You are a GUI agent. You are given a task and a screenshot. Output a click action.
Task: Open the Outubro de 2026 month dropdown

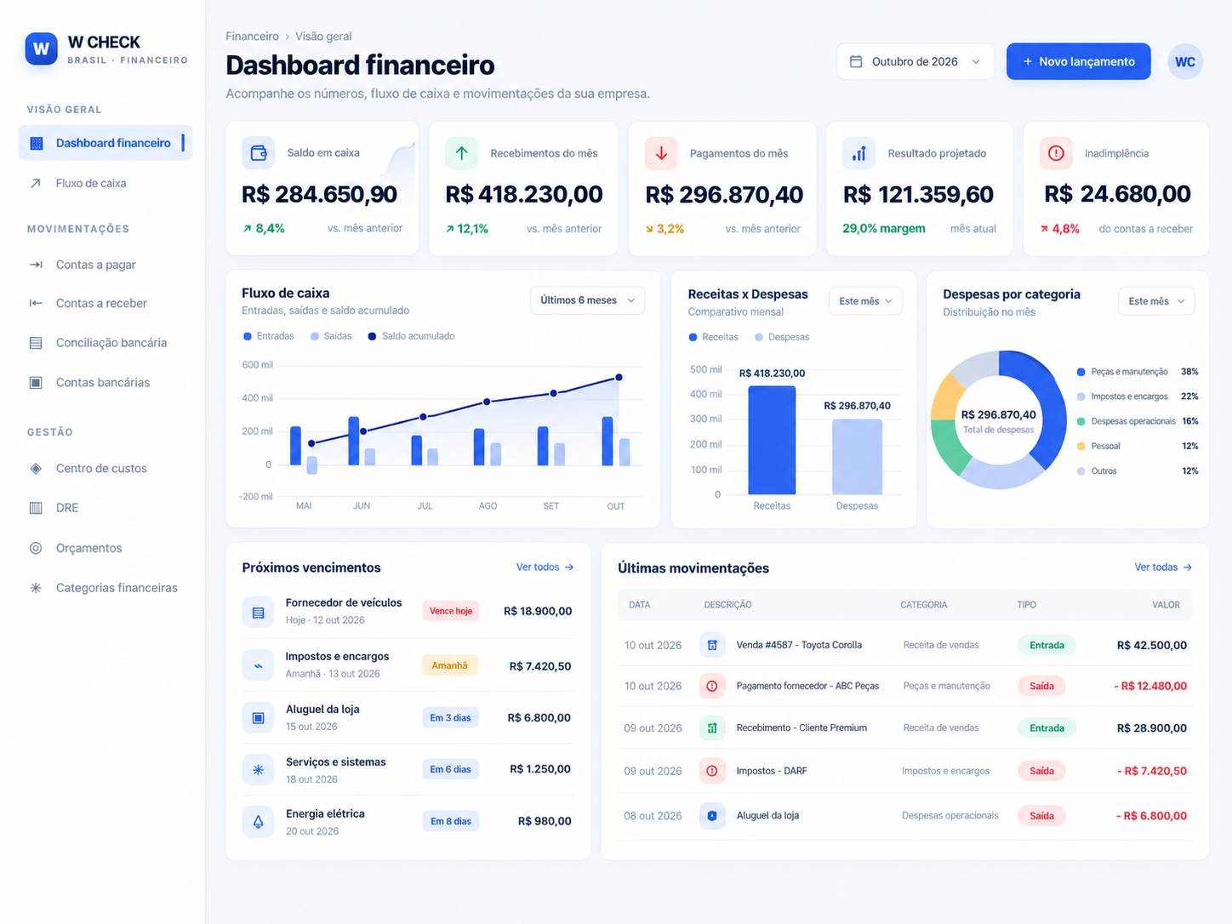pos(915,61)
